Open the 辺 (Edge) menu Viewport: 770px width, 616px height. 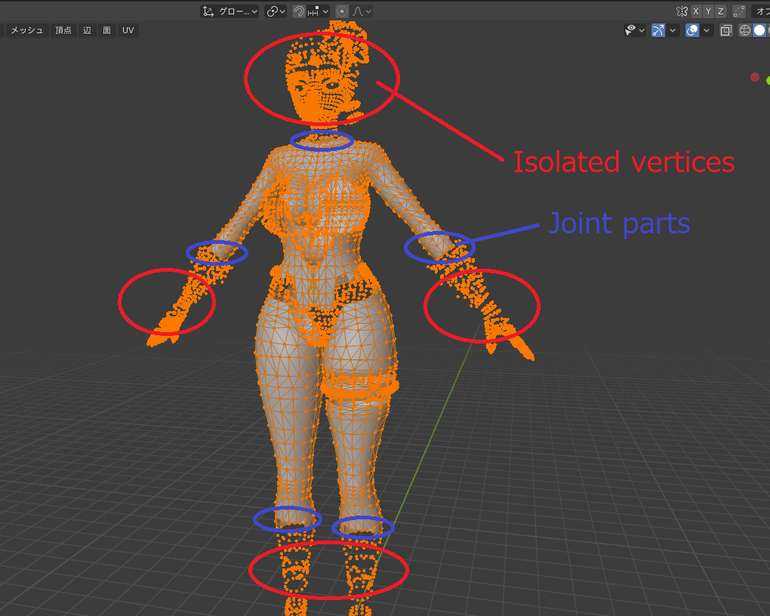(88, 30)
